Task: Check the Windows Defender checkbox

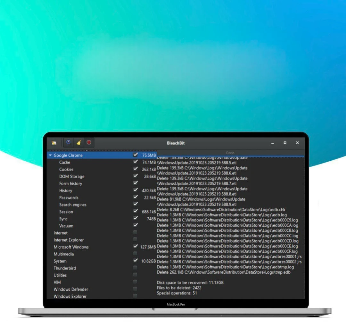Action: pyautogui.click(x=135, y=289)
